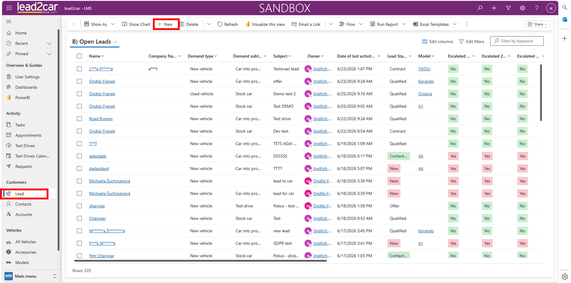Click Visualize this view
The width and height of the screenshot is (571, 283).
tap(265, 24)
